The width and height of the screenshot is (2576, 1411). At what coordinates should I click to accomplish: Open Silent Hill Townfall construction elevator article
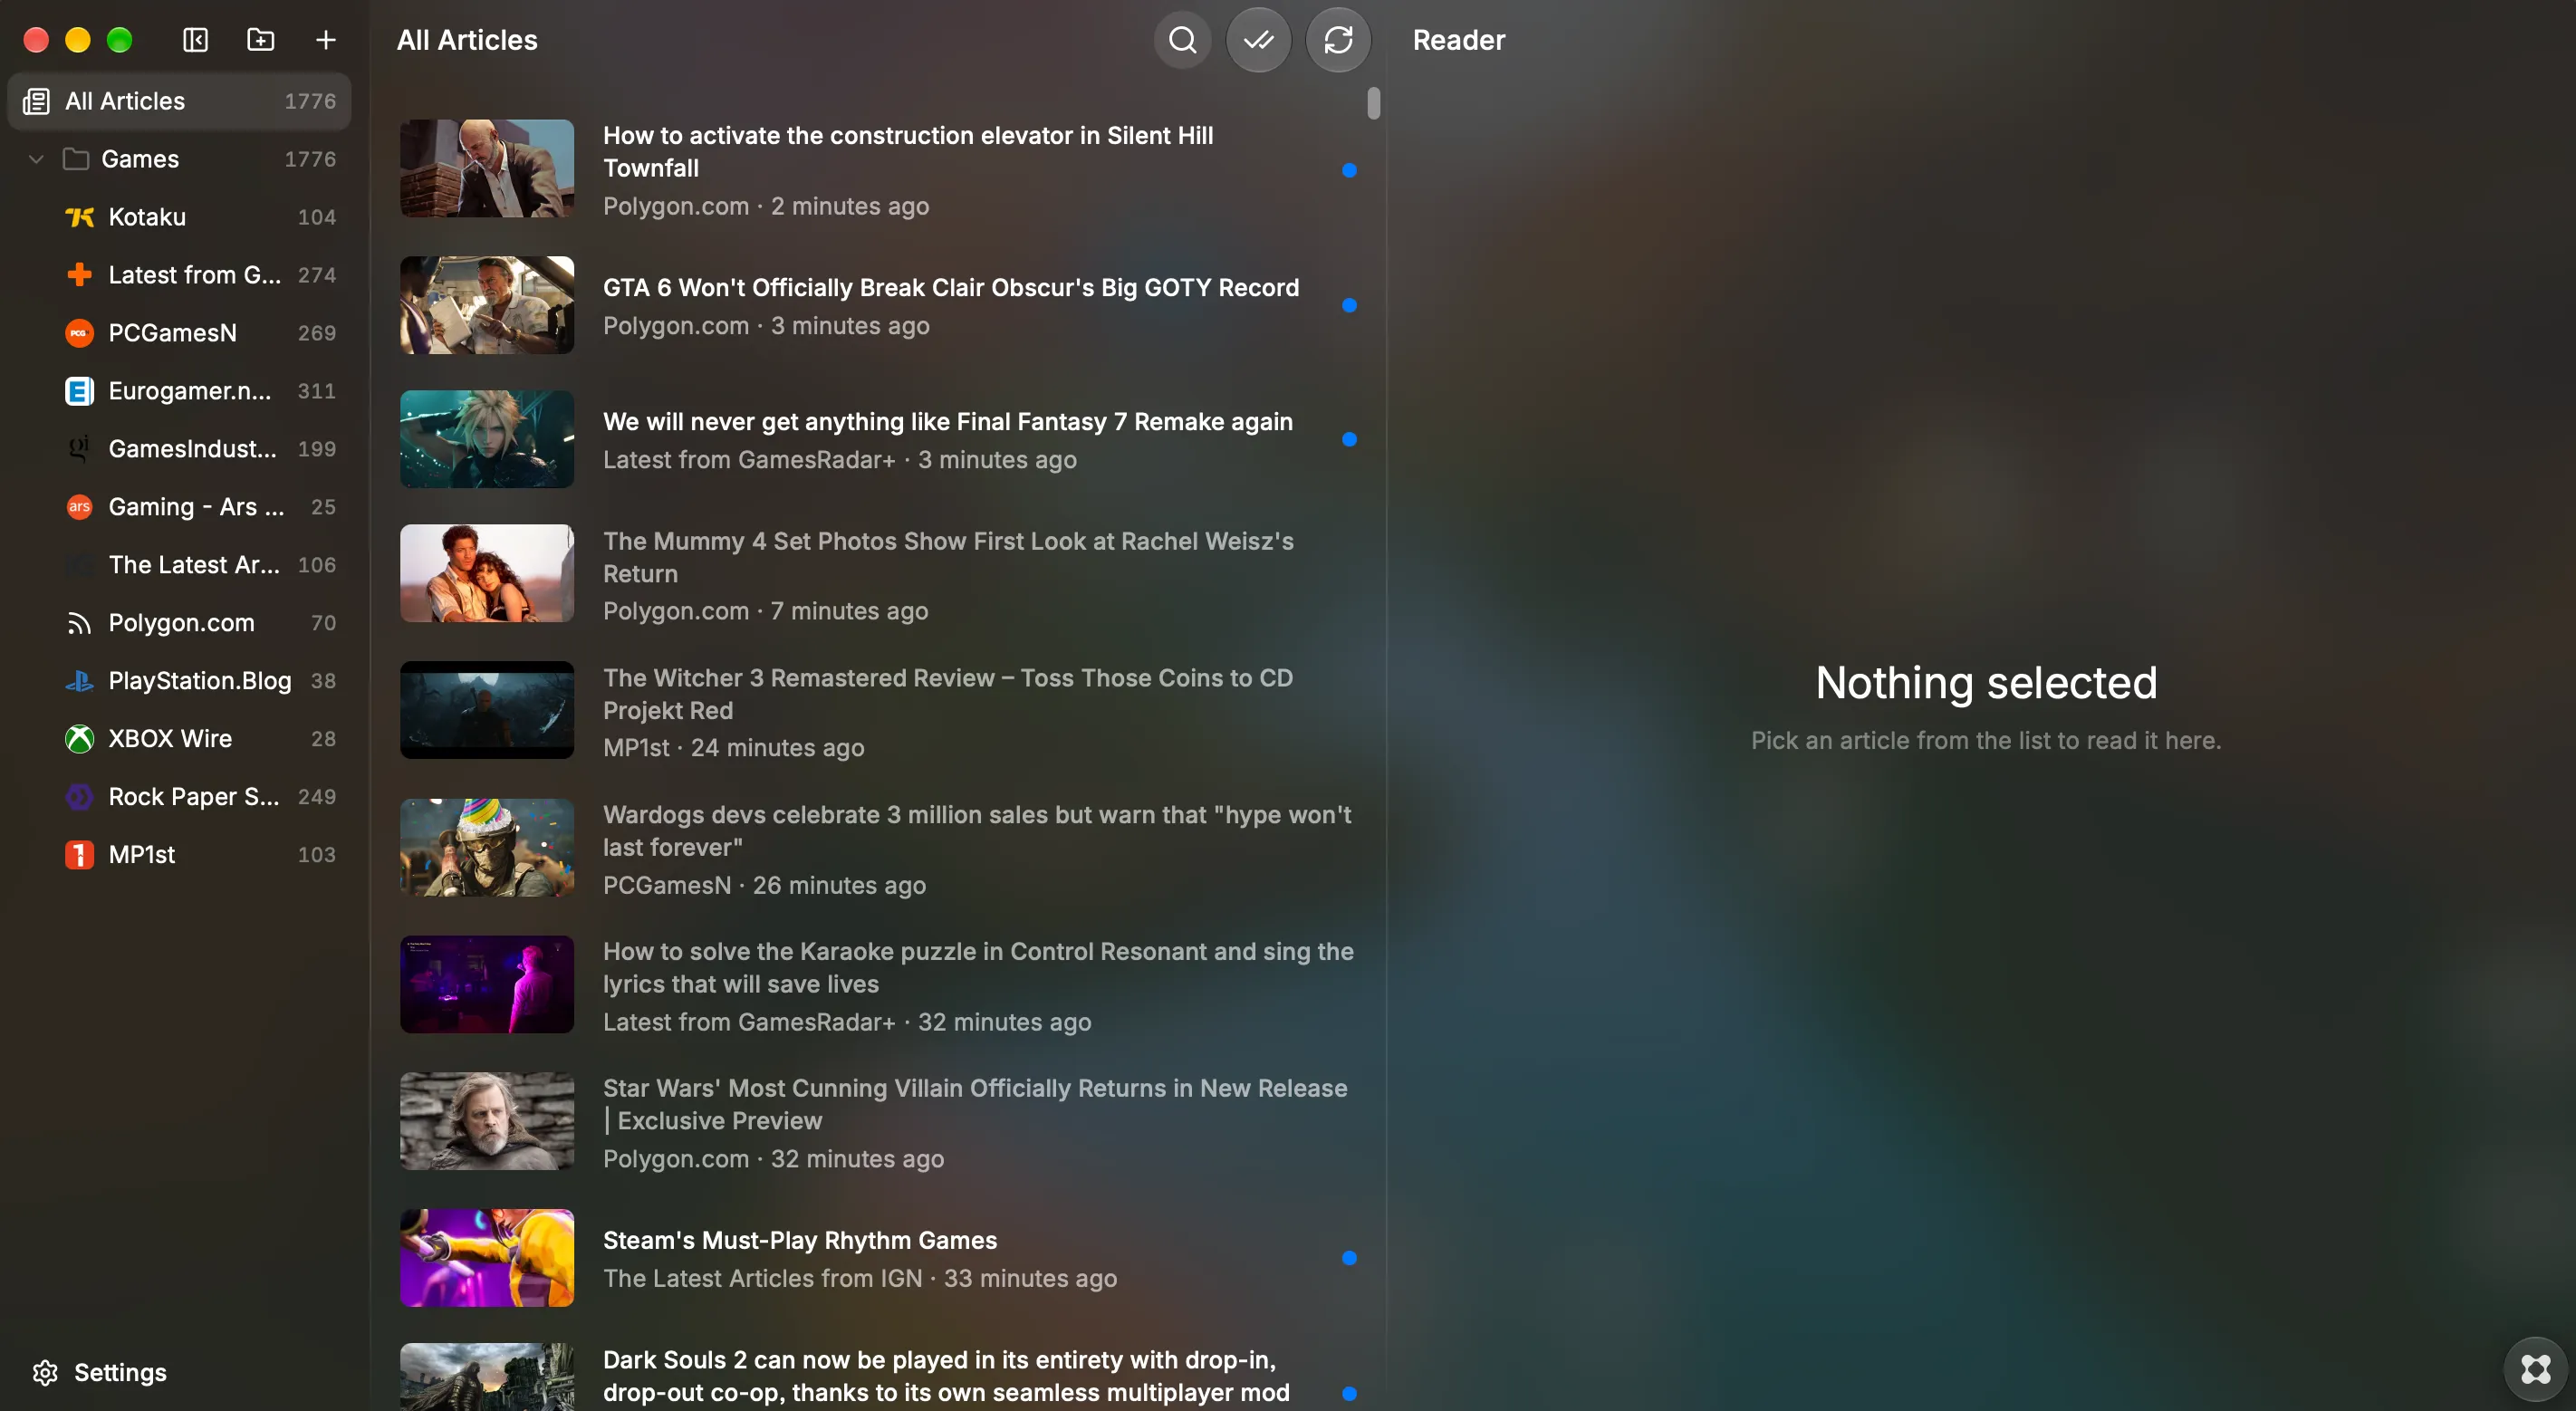pos(878,170)
